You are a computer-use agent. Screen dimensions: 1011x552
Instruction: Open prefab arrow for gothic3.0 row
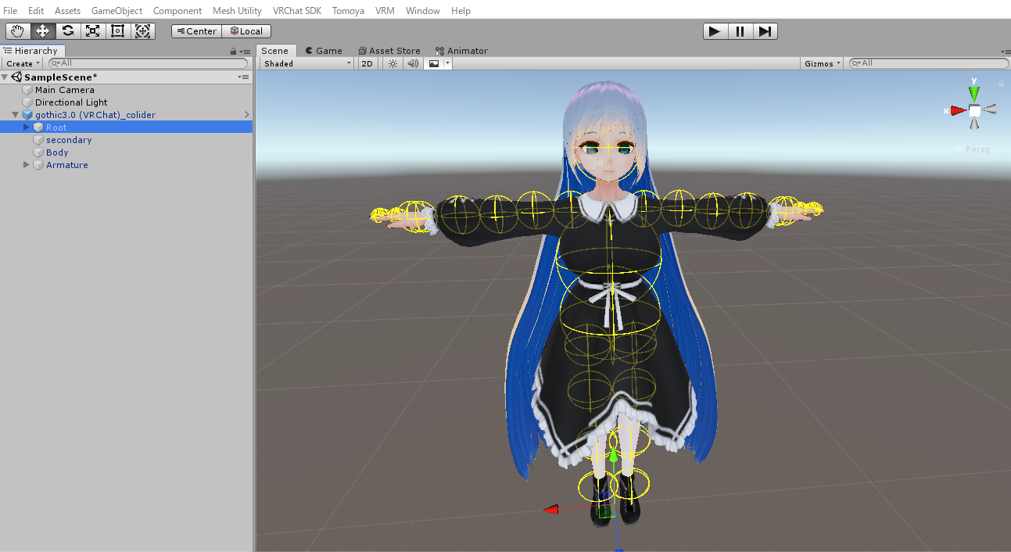click(246, 115)
